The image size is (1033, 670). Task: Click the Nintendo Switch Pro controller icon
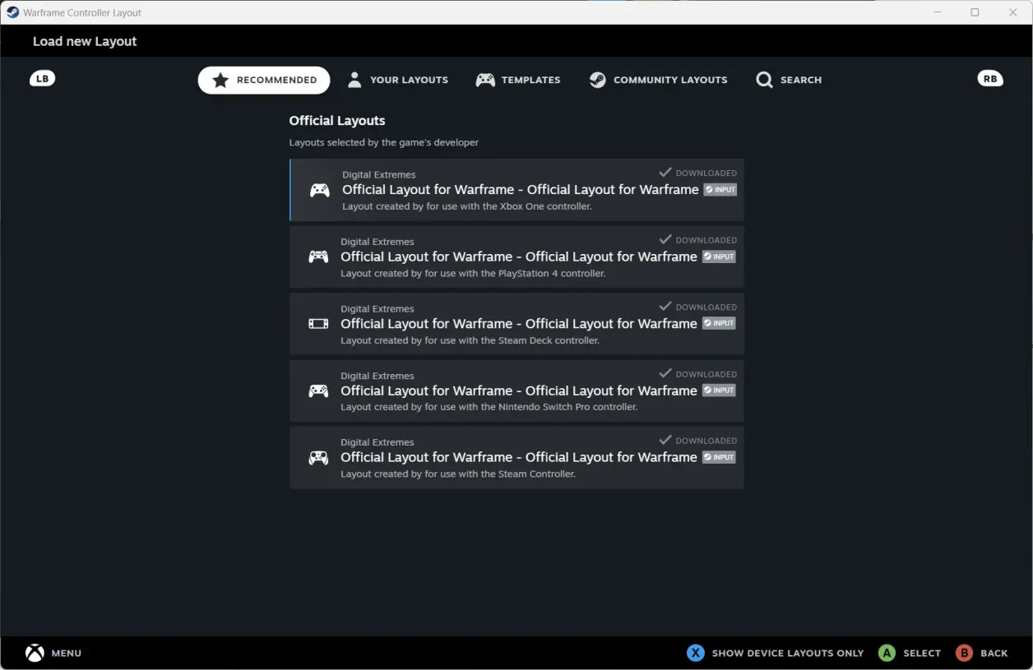pos(318,391)
